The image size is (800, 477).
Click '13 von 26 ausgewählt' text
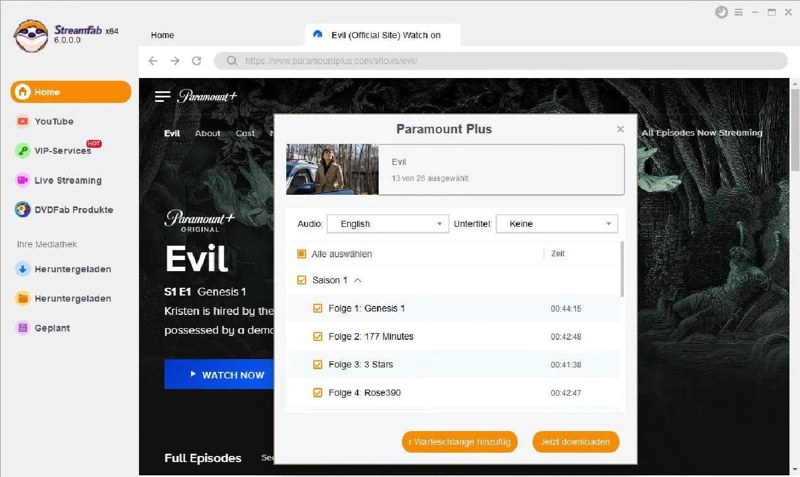[430, 178]
